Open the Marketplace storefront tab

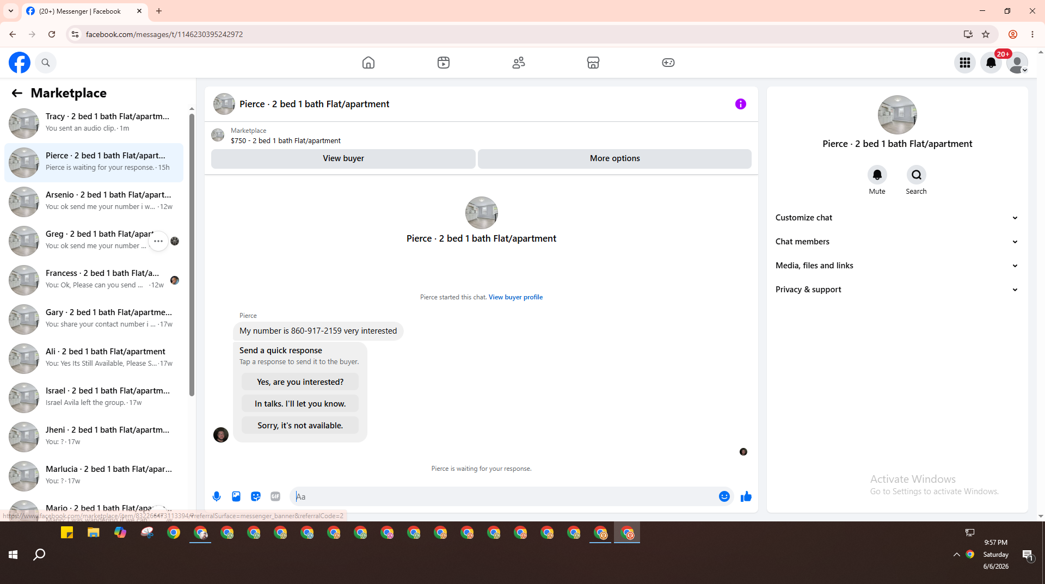(593, 63)
